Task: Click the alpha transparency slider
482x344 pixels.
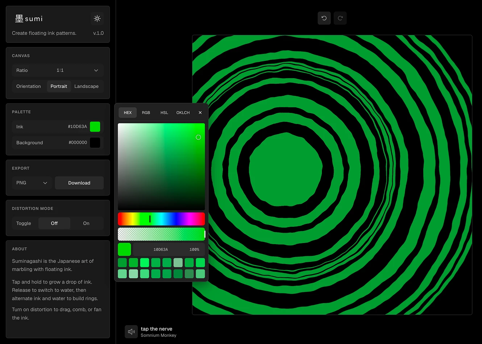Action: [161, 234]
